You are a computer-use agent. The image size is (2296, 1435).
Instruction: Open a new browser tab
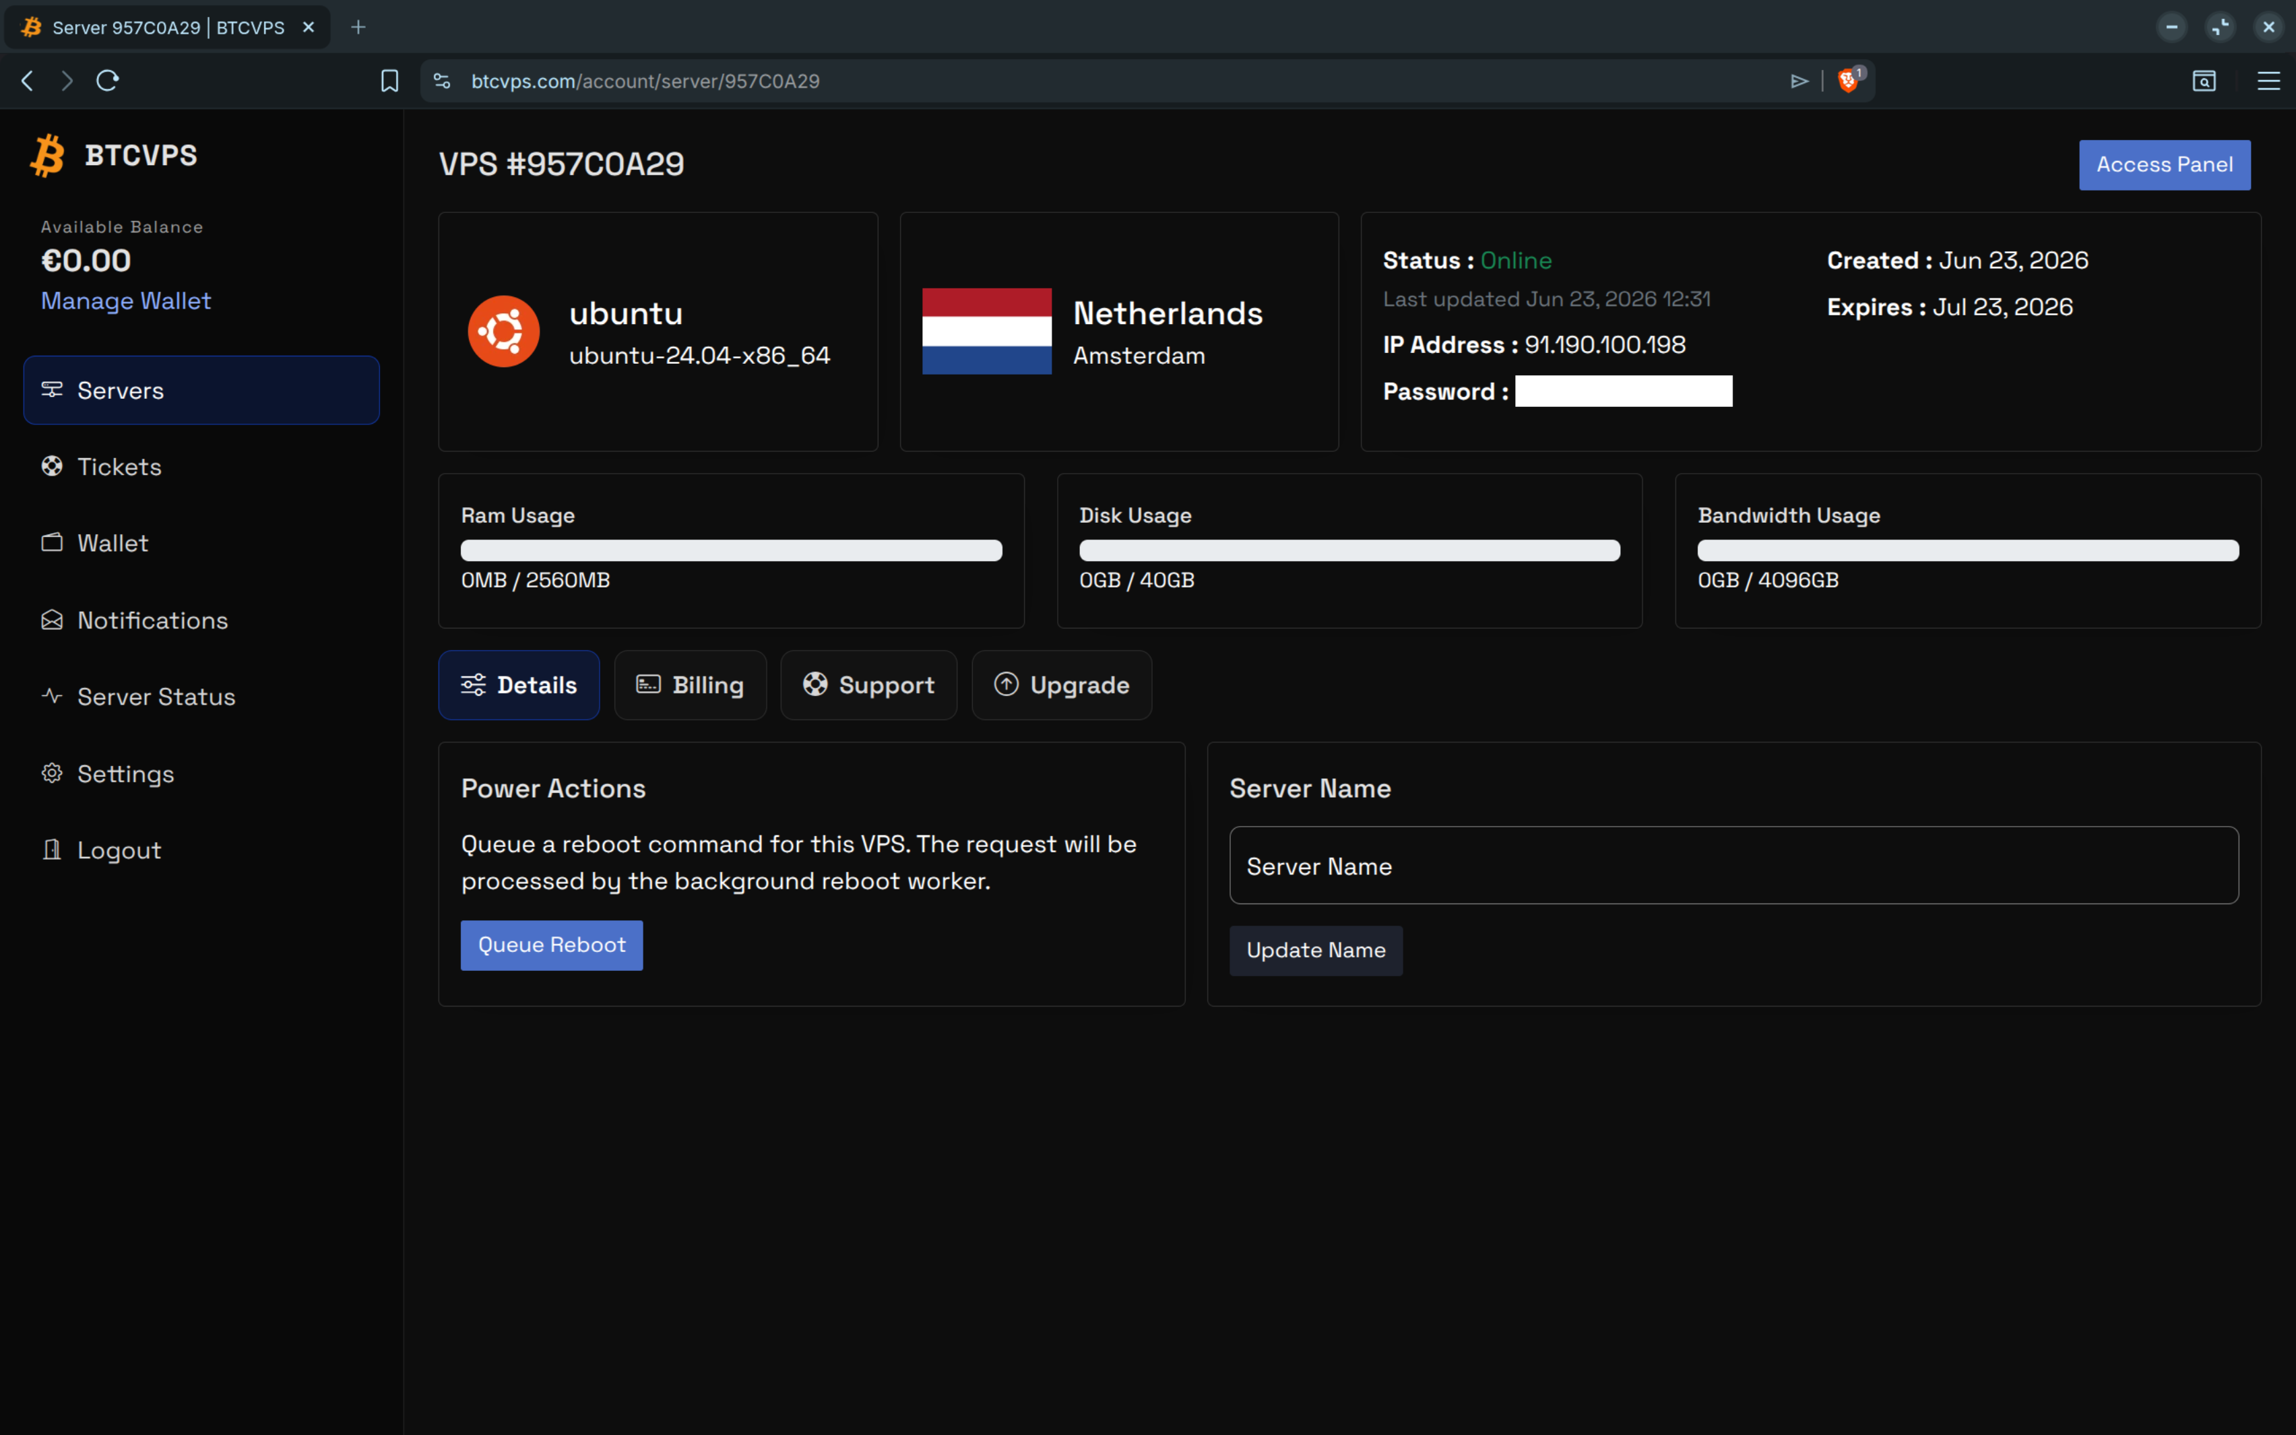pos(358,28)
